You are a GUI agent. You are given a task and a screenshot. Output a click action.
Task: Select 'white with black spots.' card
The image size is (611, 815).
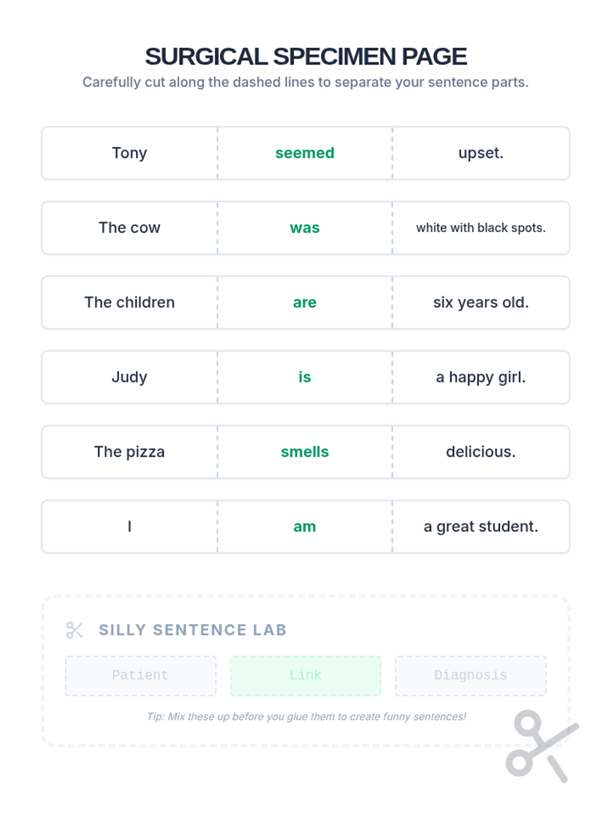(x=481, y=228)
